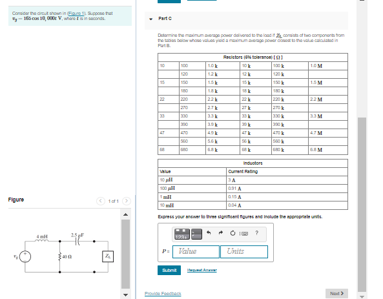Click the voltage source symbol in circuit

[25, 257]
